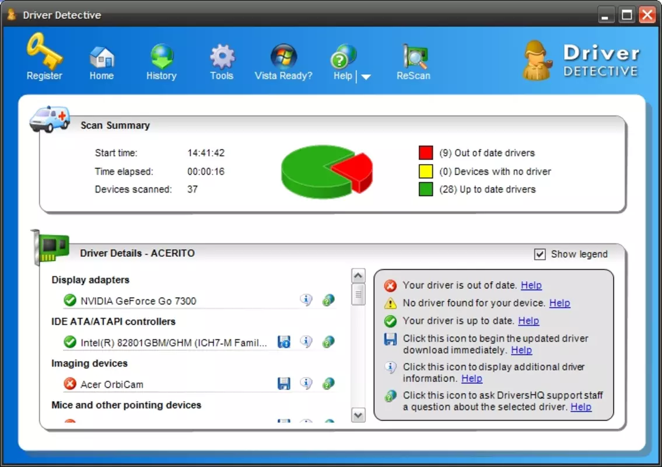Click the (9) Out of date drivers label
This screenshot has width=662, height=467.
pos(487,153)
